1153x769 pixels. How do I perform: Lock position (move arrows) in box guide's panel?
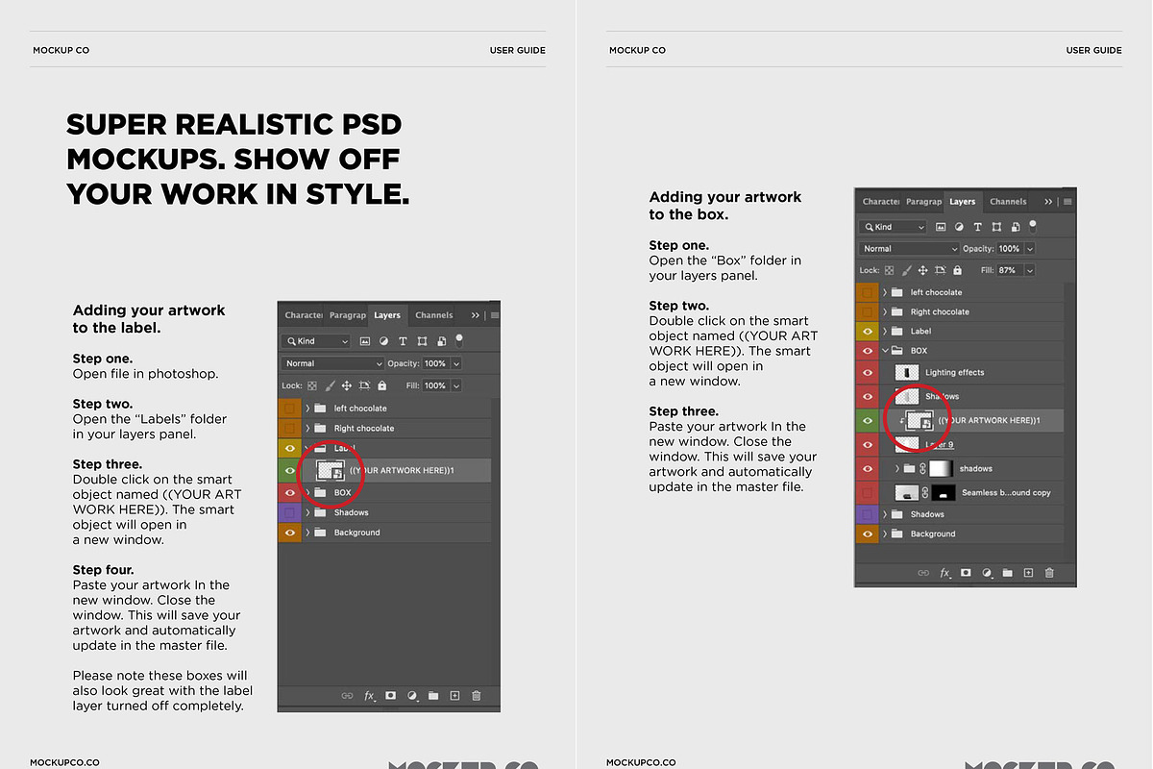(923, 271)
